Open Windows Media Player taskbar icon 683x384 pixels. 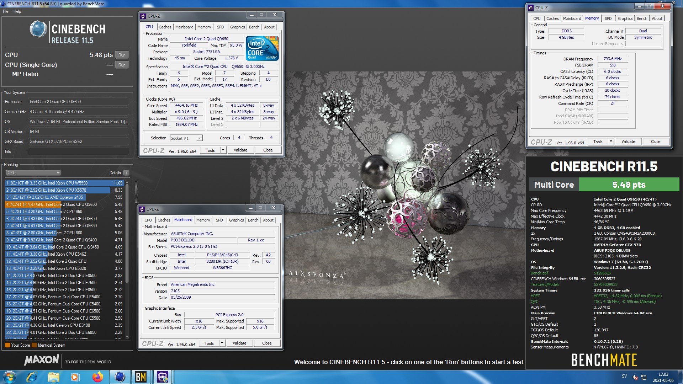tap(75, 377)
